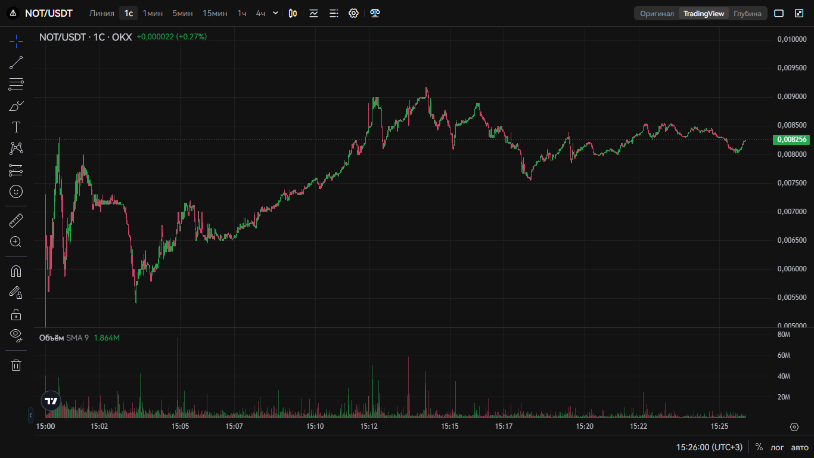
Task: Click the 80M volume axis label
Action: click(x=784, y=335)
